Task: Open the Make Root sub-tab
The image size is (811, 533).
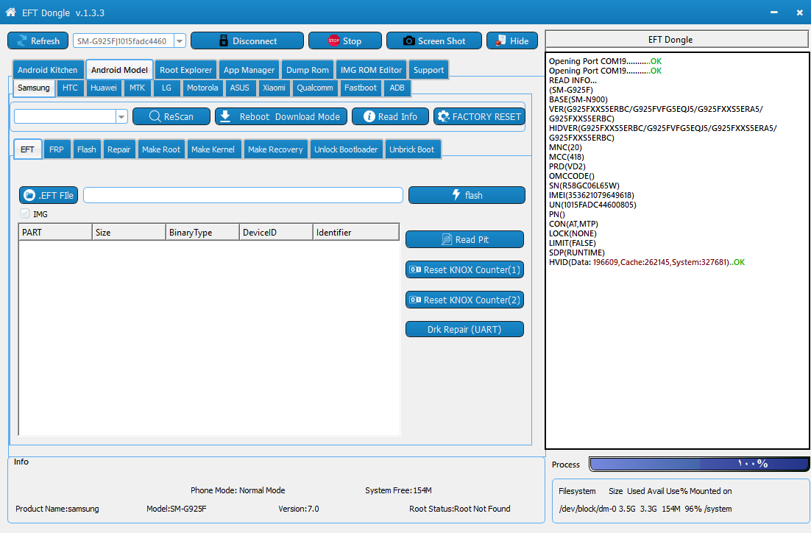Action: pos(161,149)
